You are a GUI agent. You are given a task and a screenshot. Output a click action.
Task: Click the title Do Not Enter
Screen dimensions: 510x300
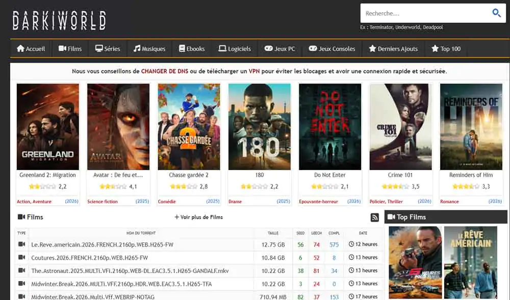[330, 175]
